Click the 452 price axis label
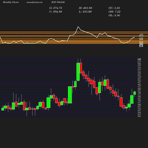 pyautogui.click(x=139, y=84)
